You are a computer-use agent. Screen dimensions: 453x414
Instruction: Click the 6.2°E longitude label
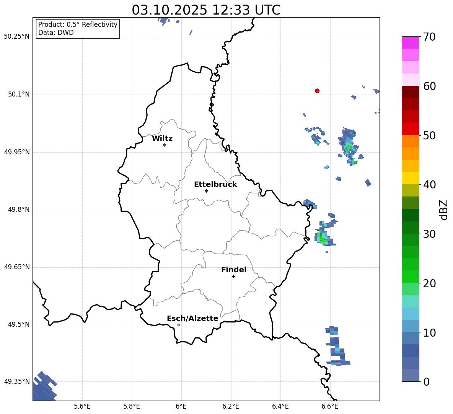point(231,407)
